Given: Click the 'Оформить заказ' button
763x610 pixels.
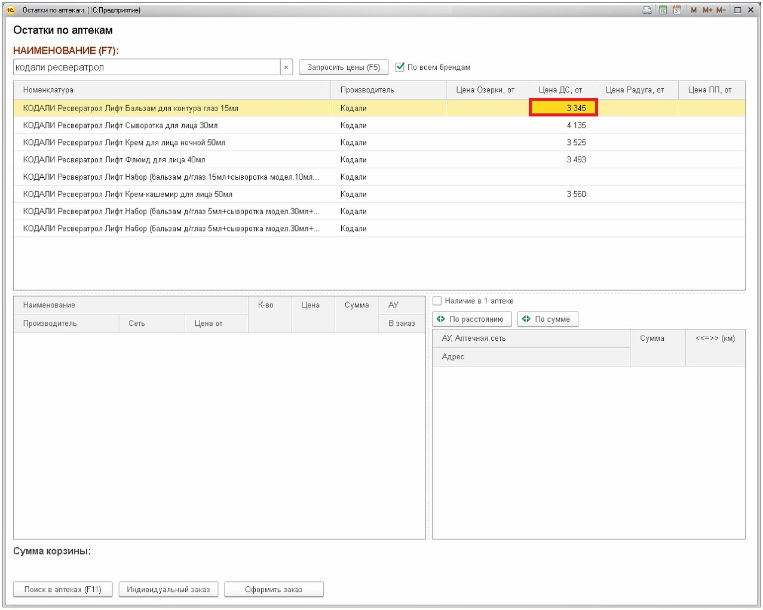Looking at the screenshot, I should [274, 589].
